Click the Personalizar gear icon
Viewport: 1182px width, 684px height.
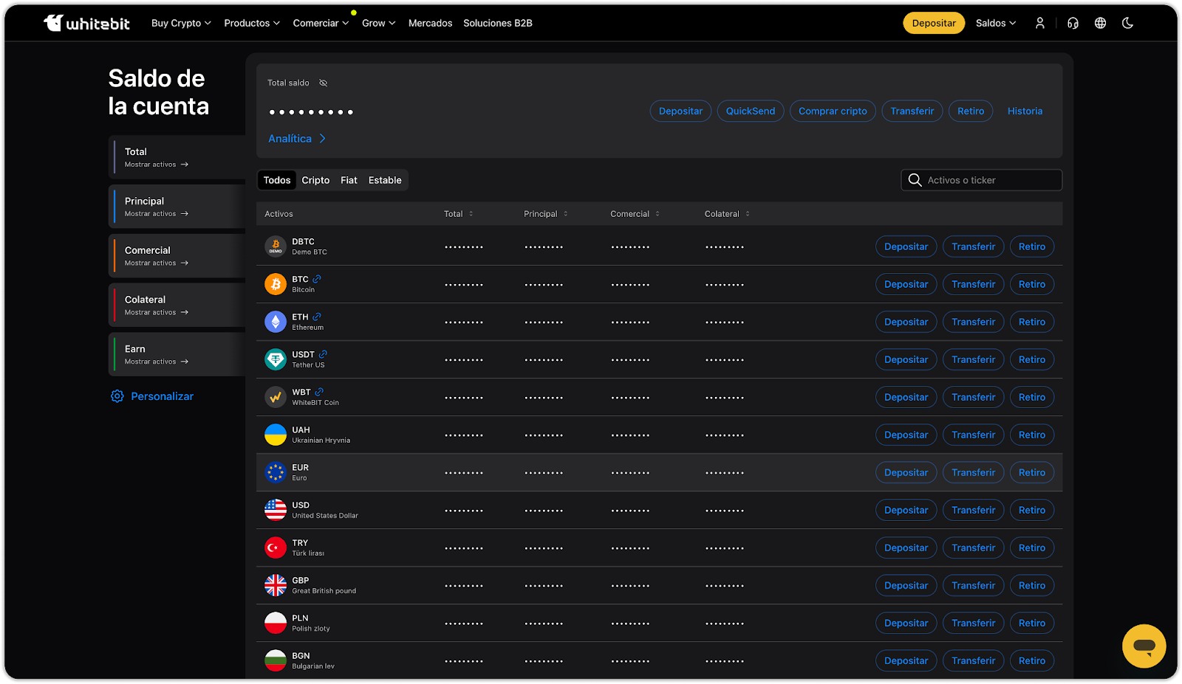(x=117, y=396)
